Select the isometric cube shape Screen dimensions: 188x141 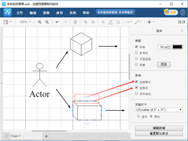tap(81, 44)
